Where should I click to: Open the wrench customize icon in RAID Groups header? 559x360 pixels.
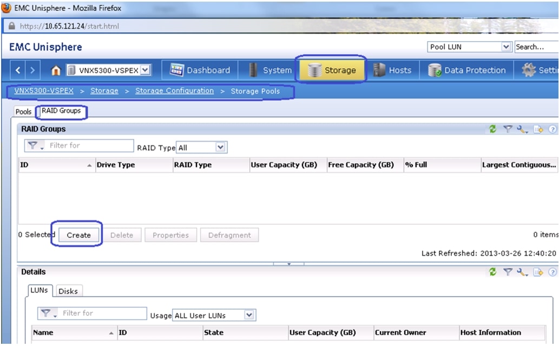(x=522, y=129)
